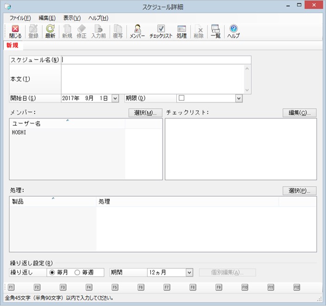Open the ファイル(F) menu
Screen dimensions: 326x306
[20, 18]
